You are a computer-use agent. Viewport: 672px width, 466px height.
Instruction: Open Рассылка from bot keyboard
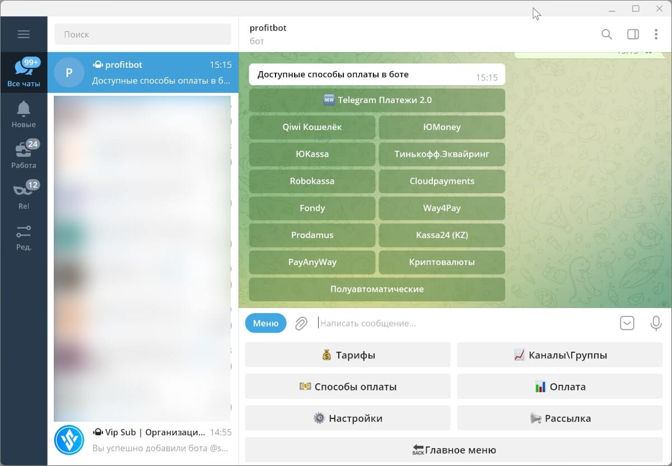[560, 418]
